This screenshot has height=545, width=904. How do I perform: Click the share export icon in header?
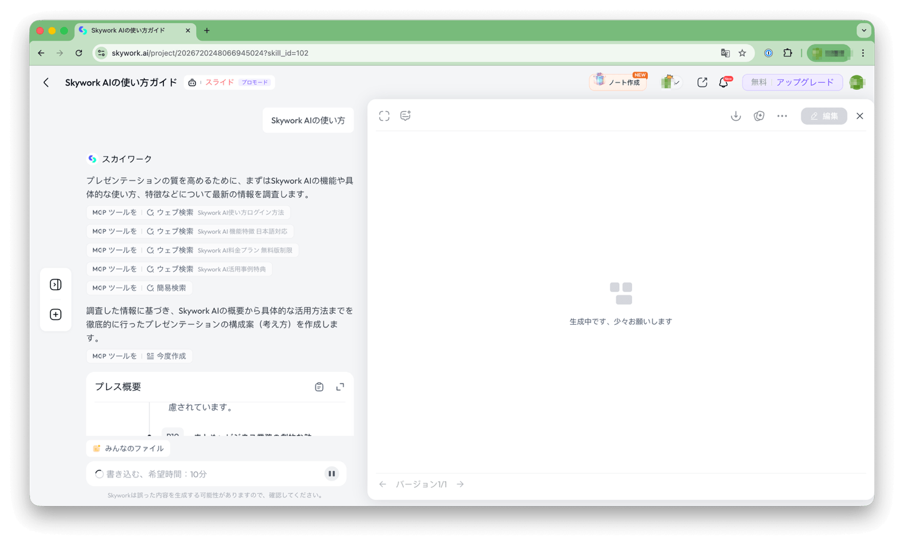tap(702, 83)
